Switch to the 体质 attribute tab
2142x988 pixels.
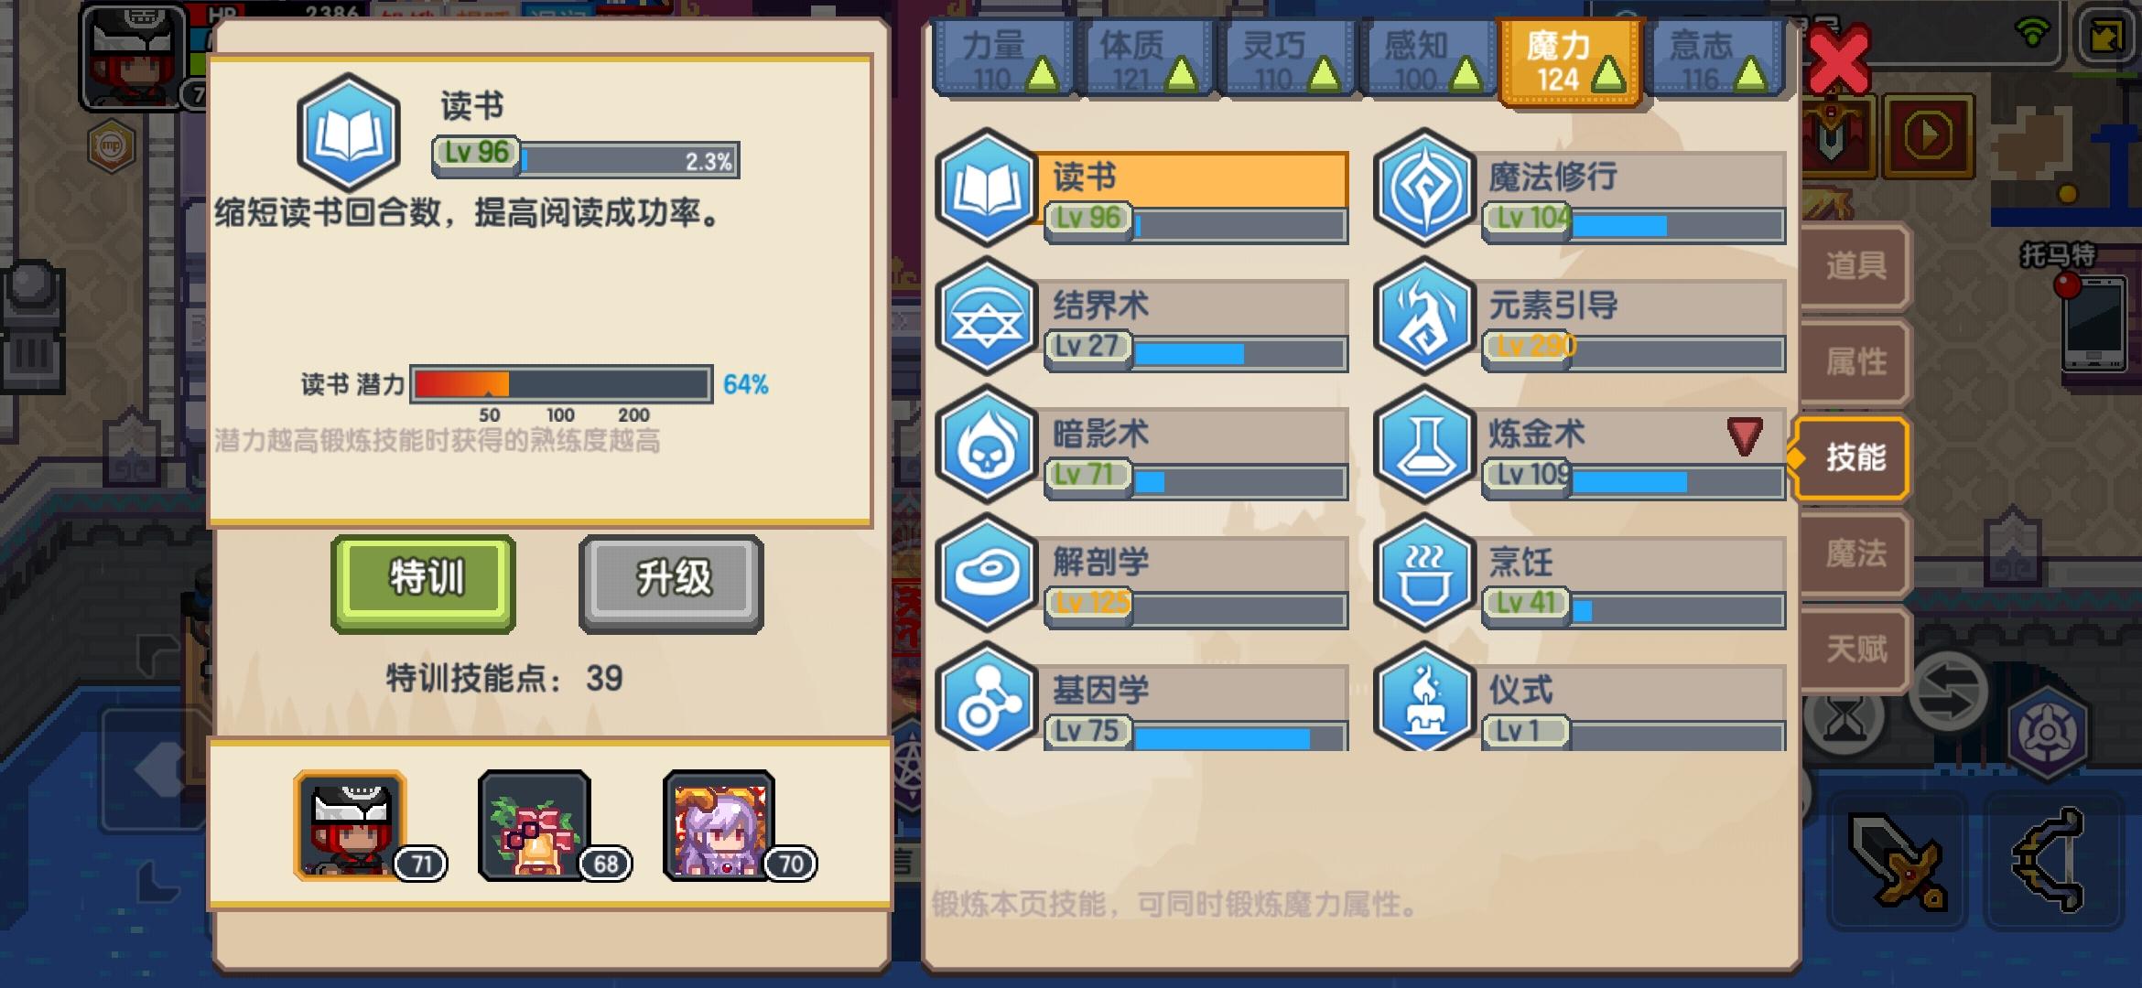click(1145, 59)
